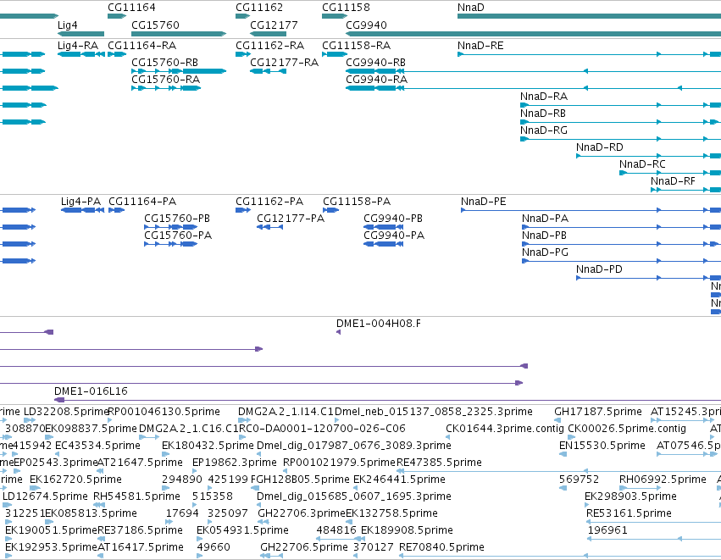Select the Lig4-RA transcript
The height and width of the screenshot is (560, 721).
(x=81, y=54)
